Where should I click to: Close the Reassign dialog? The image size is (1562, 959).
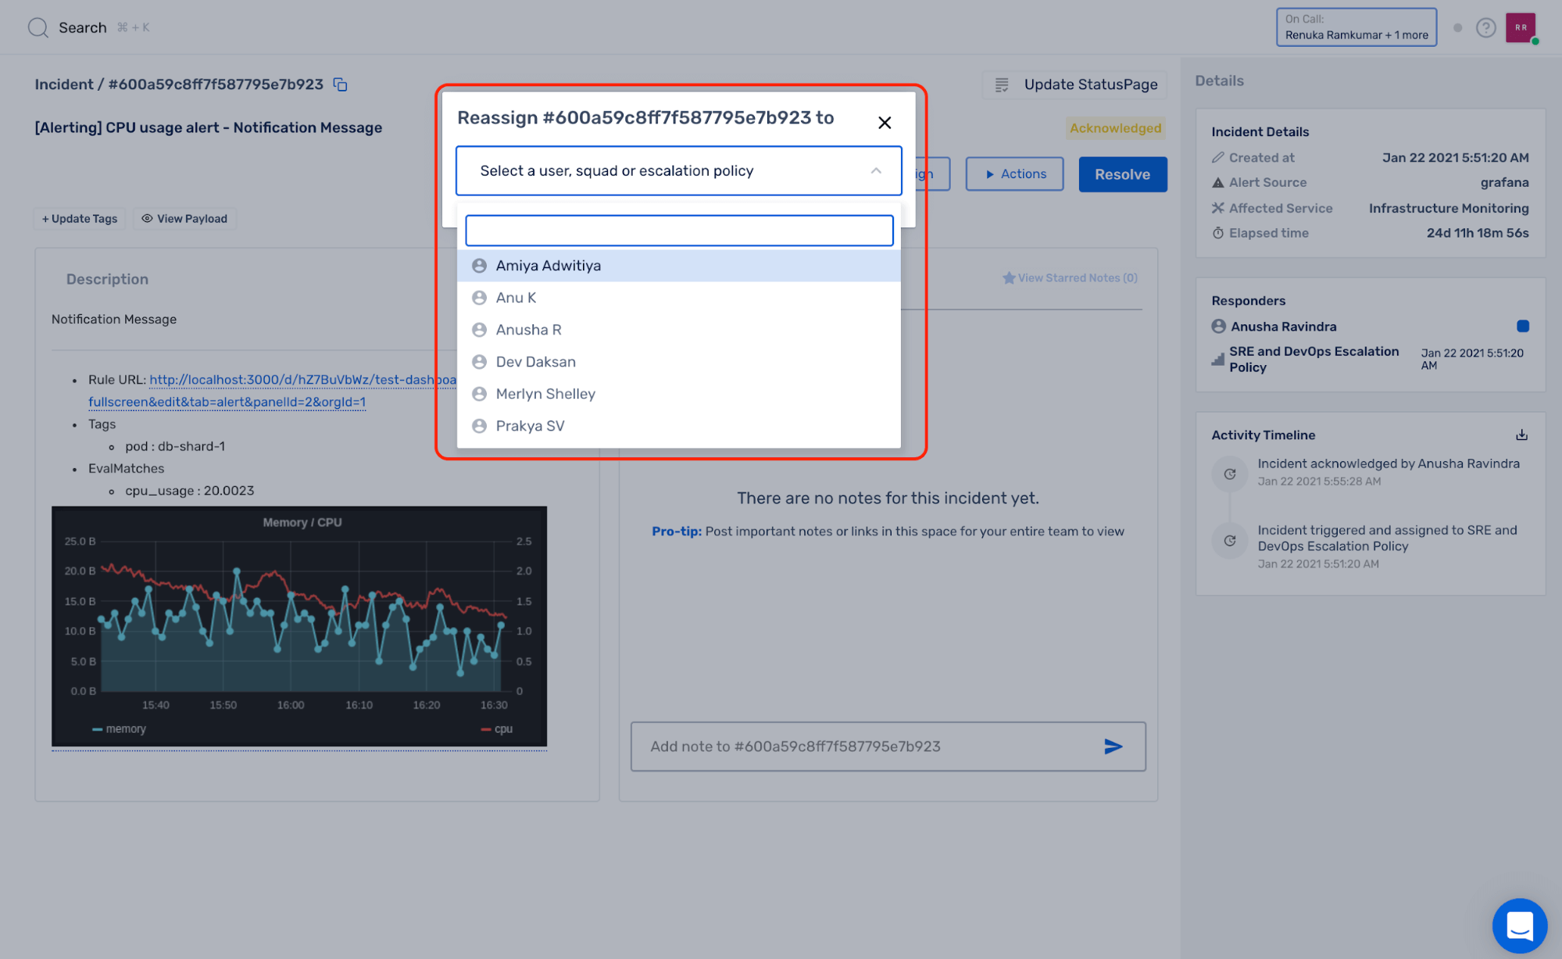885,123
